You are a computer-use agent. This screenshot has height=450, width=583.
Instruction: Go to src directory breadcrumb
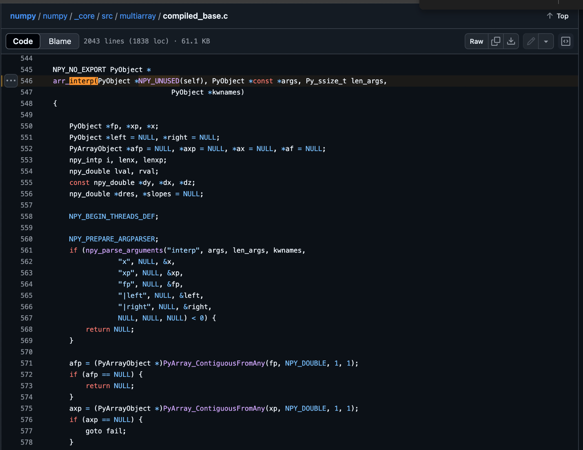(x=107, y=16)
